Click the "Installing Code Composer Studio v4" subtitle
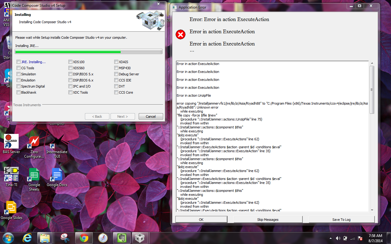Viewport: 391px width, 244px height. point(45,22)
